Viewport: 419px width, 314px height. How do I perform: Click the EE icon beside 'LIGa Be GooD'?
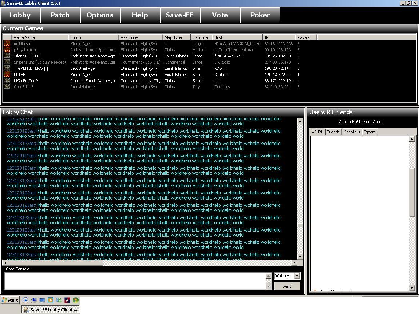point(7,81)
